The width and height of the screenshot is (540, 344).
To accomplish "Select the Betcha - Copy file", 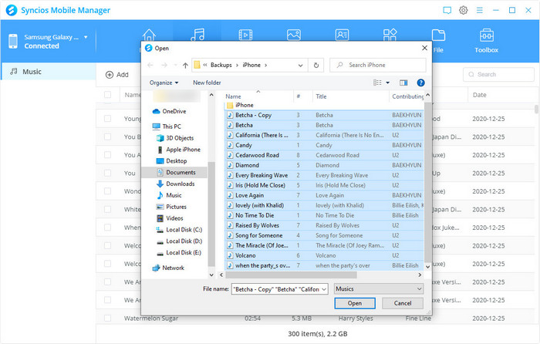I will click(254, 115).
